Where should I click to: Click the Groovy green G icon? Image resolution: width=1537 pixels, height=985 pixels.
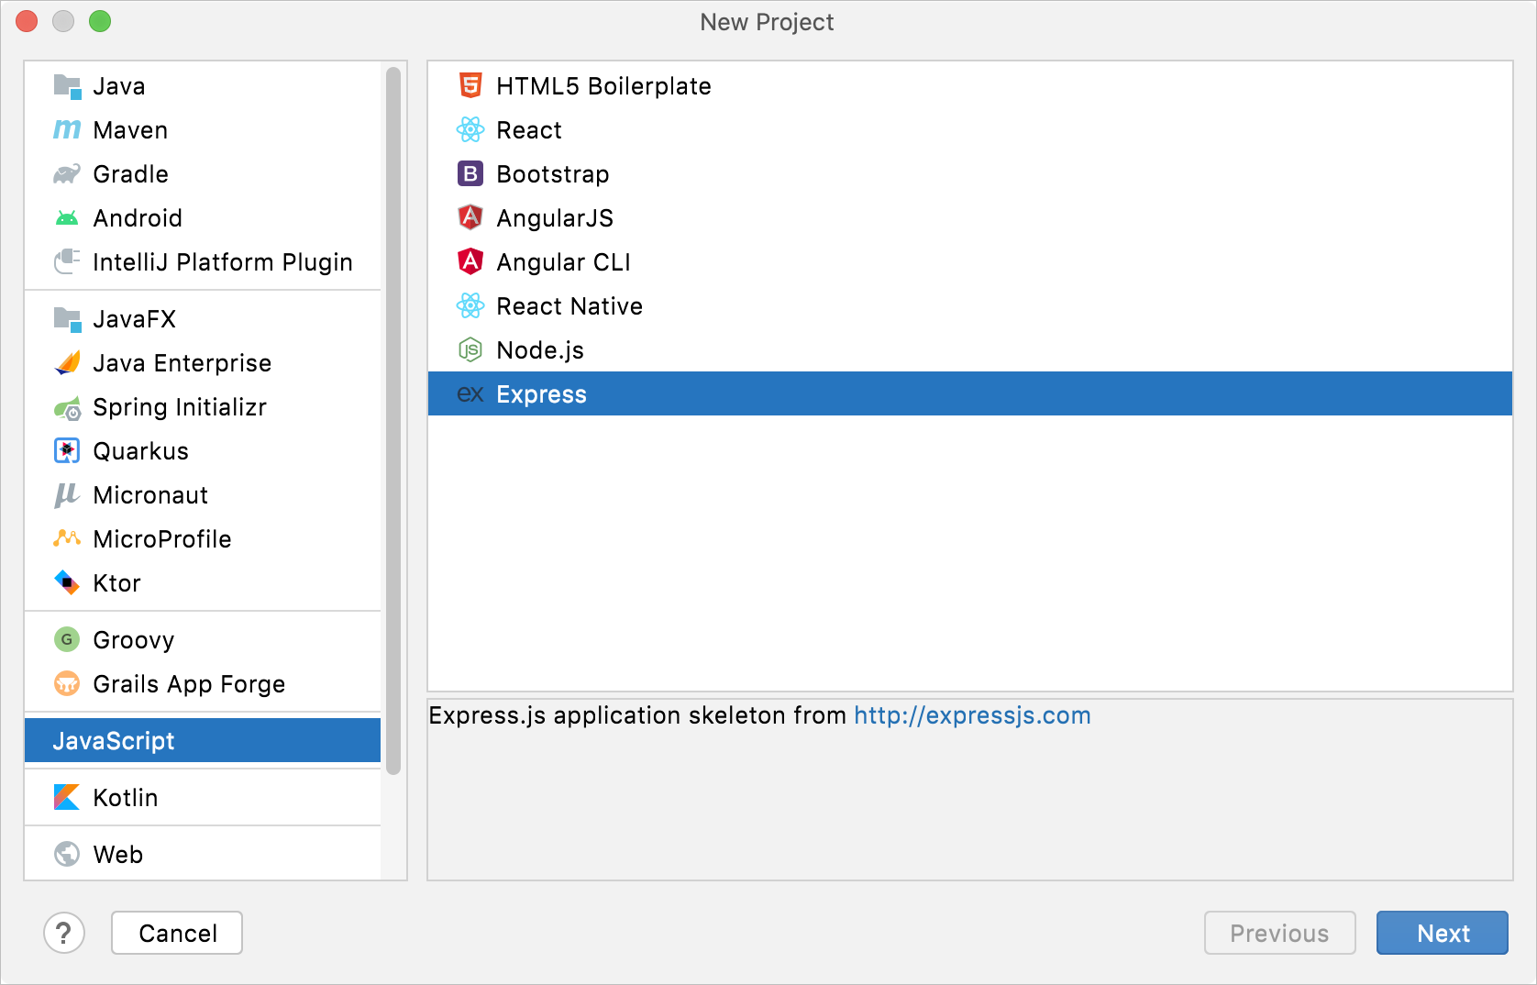point(67,640)
